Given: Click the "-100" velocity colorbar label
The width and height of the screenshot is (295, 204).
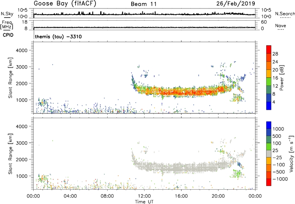Looking at the screenshot, I should tap(279, 165).
